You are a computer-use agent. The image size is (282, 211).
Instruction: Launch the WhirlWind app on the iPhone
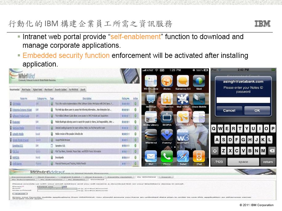151,135
